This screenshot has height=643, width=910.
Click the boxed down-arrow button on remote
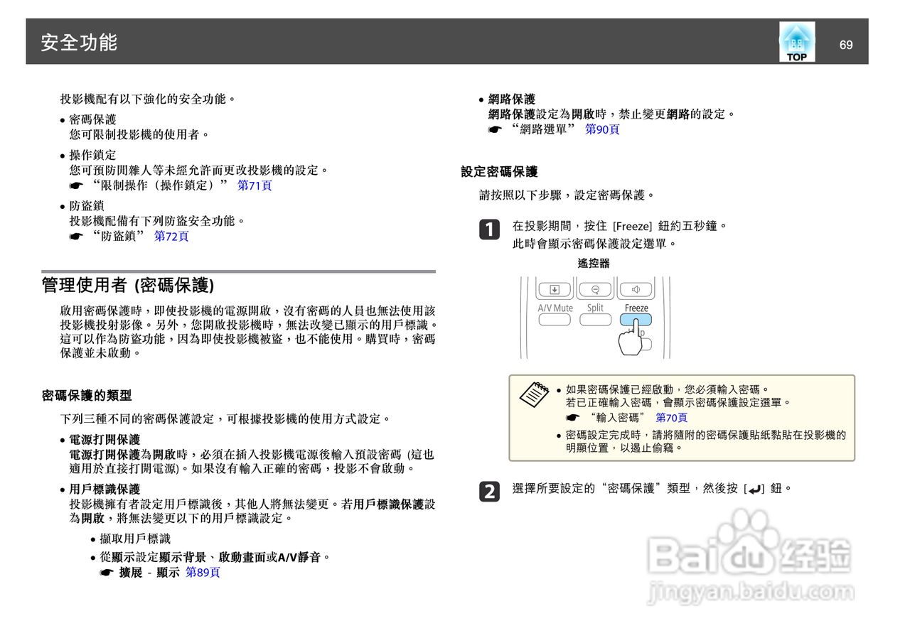555,289
